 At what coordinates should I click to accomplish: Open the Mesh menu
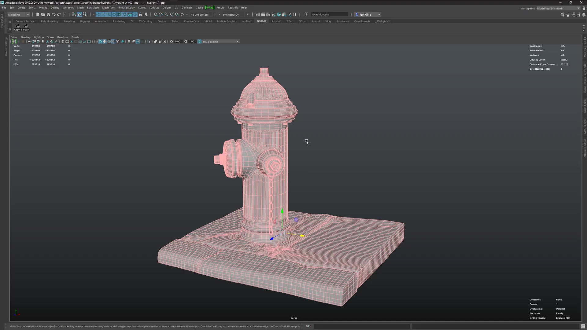[x=80, y=7]
